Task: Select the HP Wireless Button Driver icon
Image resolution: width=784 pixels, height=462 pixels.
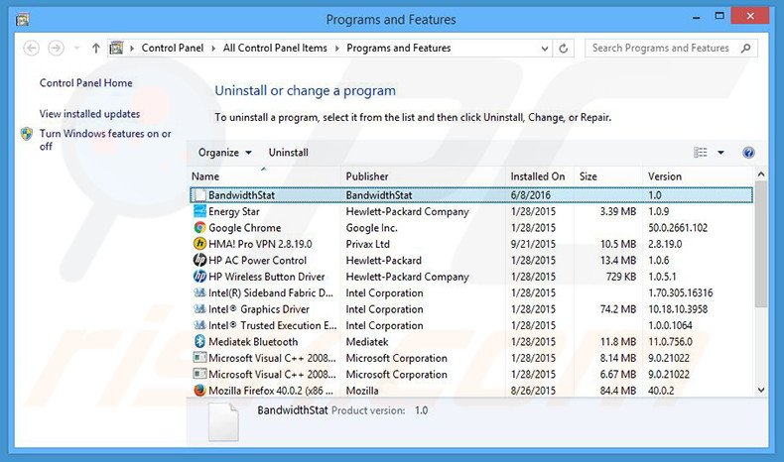Action: [x=200, y=277]
